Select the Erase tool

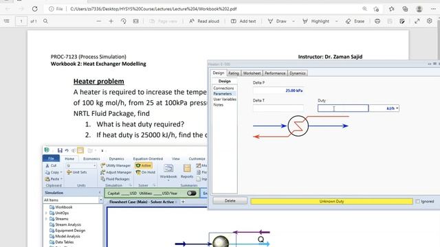click(355, 21)
